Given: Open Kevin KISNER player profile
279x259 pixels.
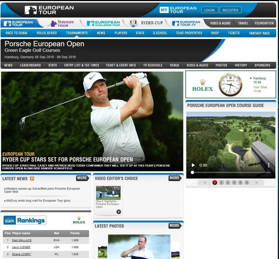Looking at the screenshot, I should click(x=21, y=247).
